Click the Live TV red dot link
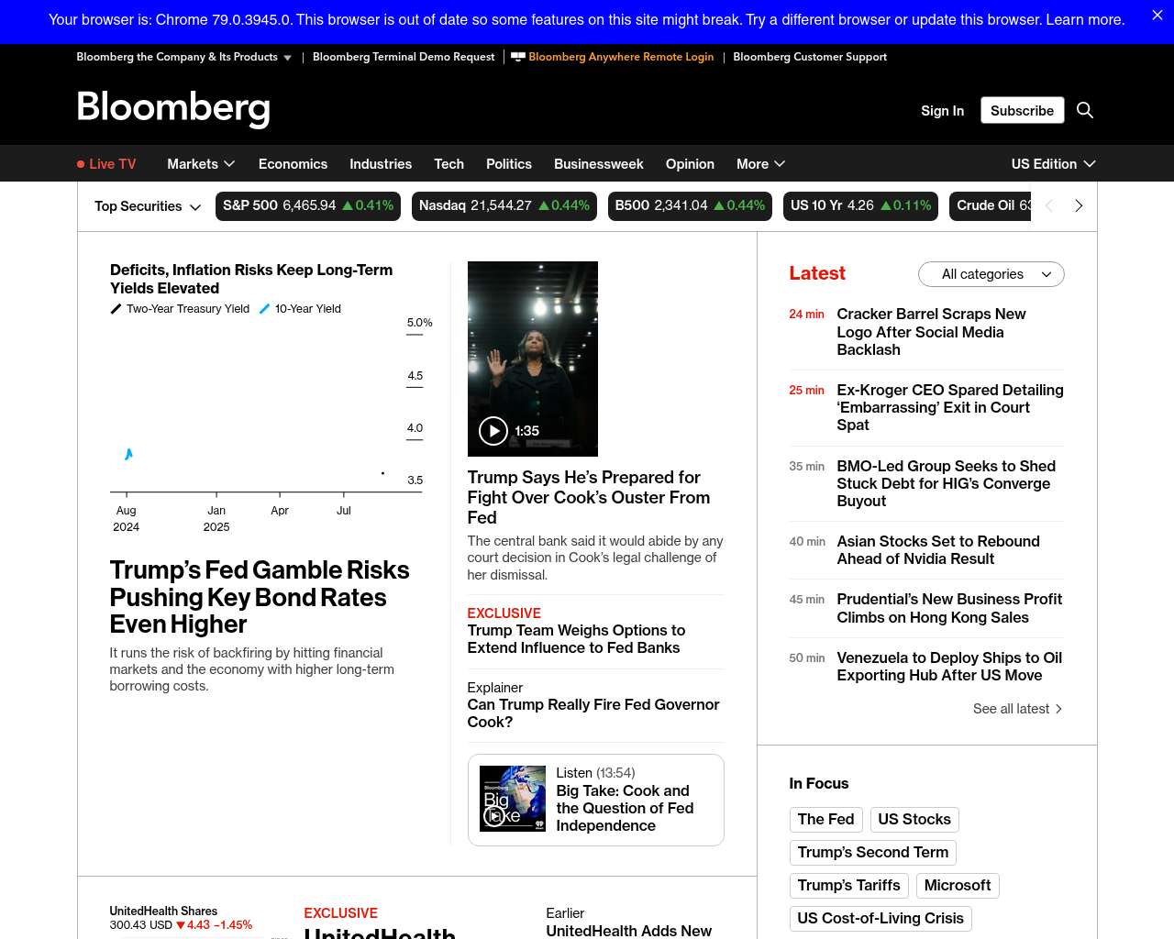Screen dimensions: 1174x939 tap(106, 164)
